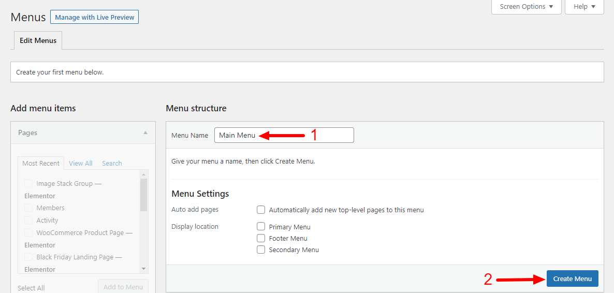The width and height of the screenshot is (614, 293).
Task: Click the 'Menus' page title
Action: coord(28,17)
